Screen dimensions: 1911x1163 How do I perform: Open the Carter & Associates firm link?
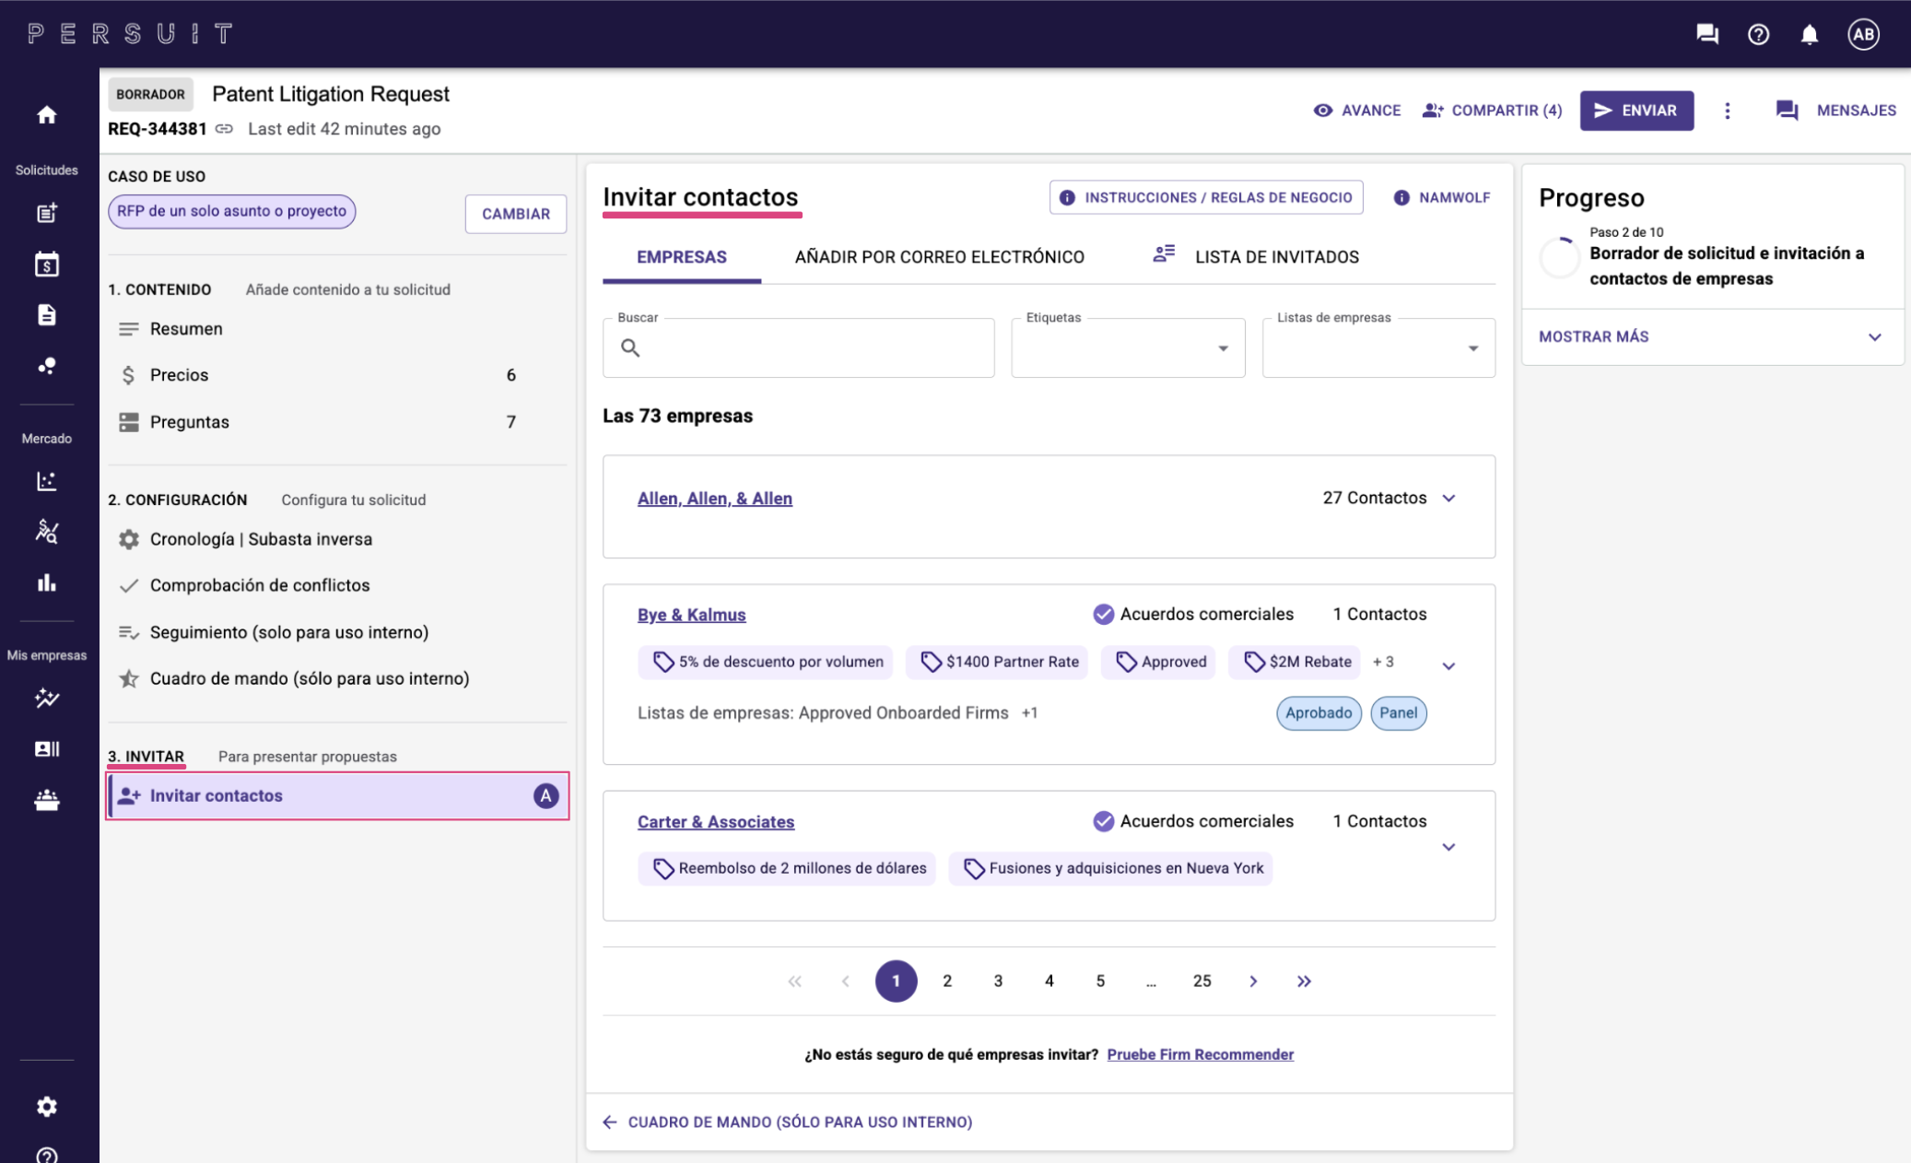pos(715,822)
